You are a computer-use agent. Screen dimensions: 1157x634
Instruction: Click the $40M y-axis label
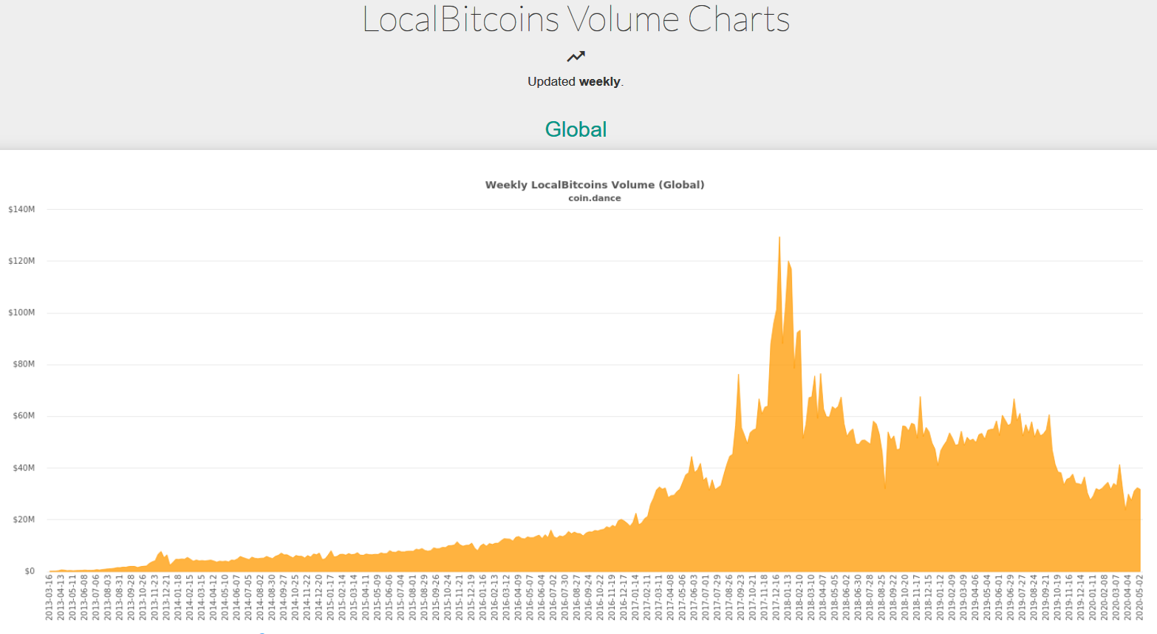[x=24, y=468]
